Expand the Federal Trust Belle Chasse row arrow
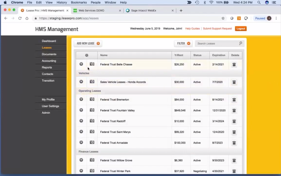This screenshot has width=281, height=176. coord(81,64)
